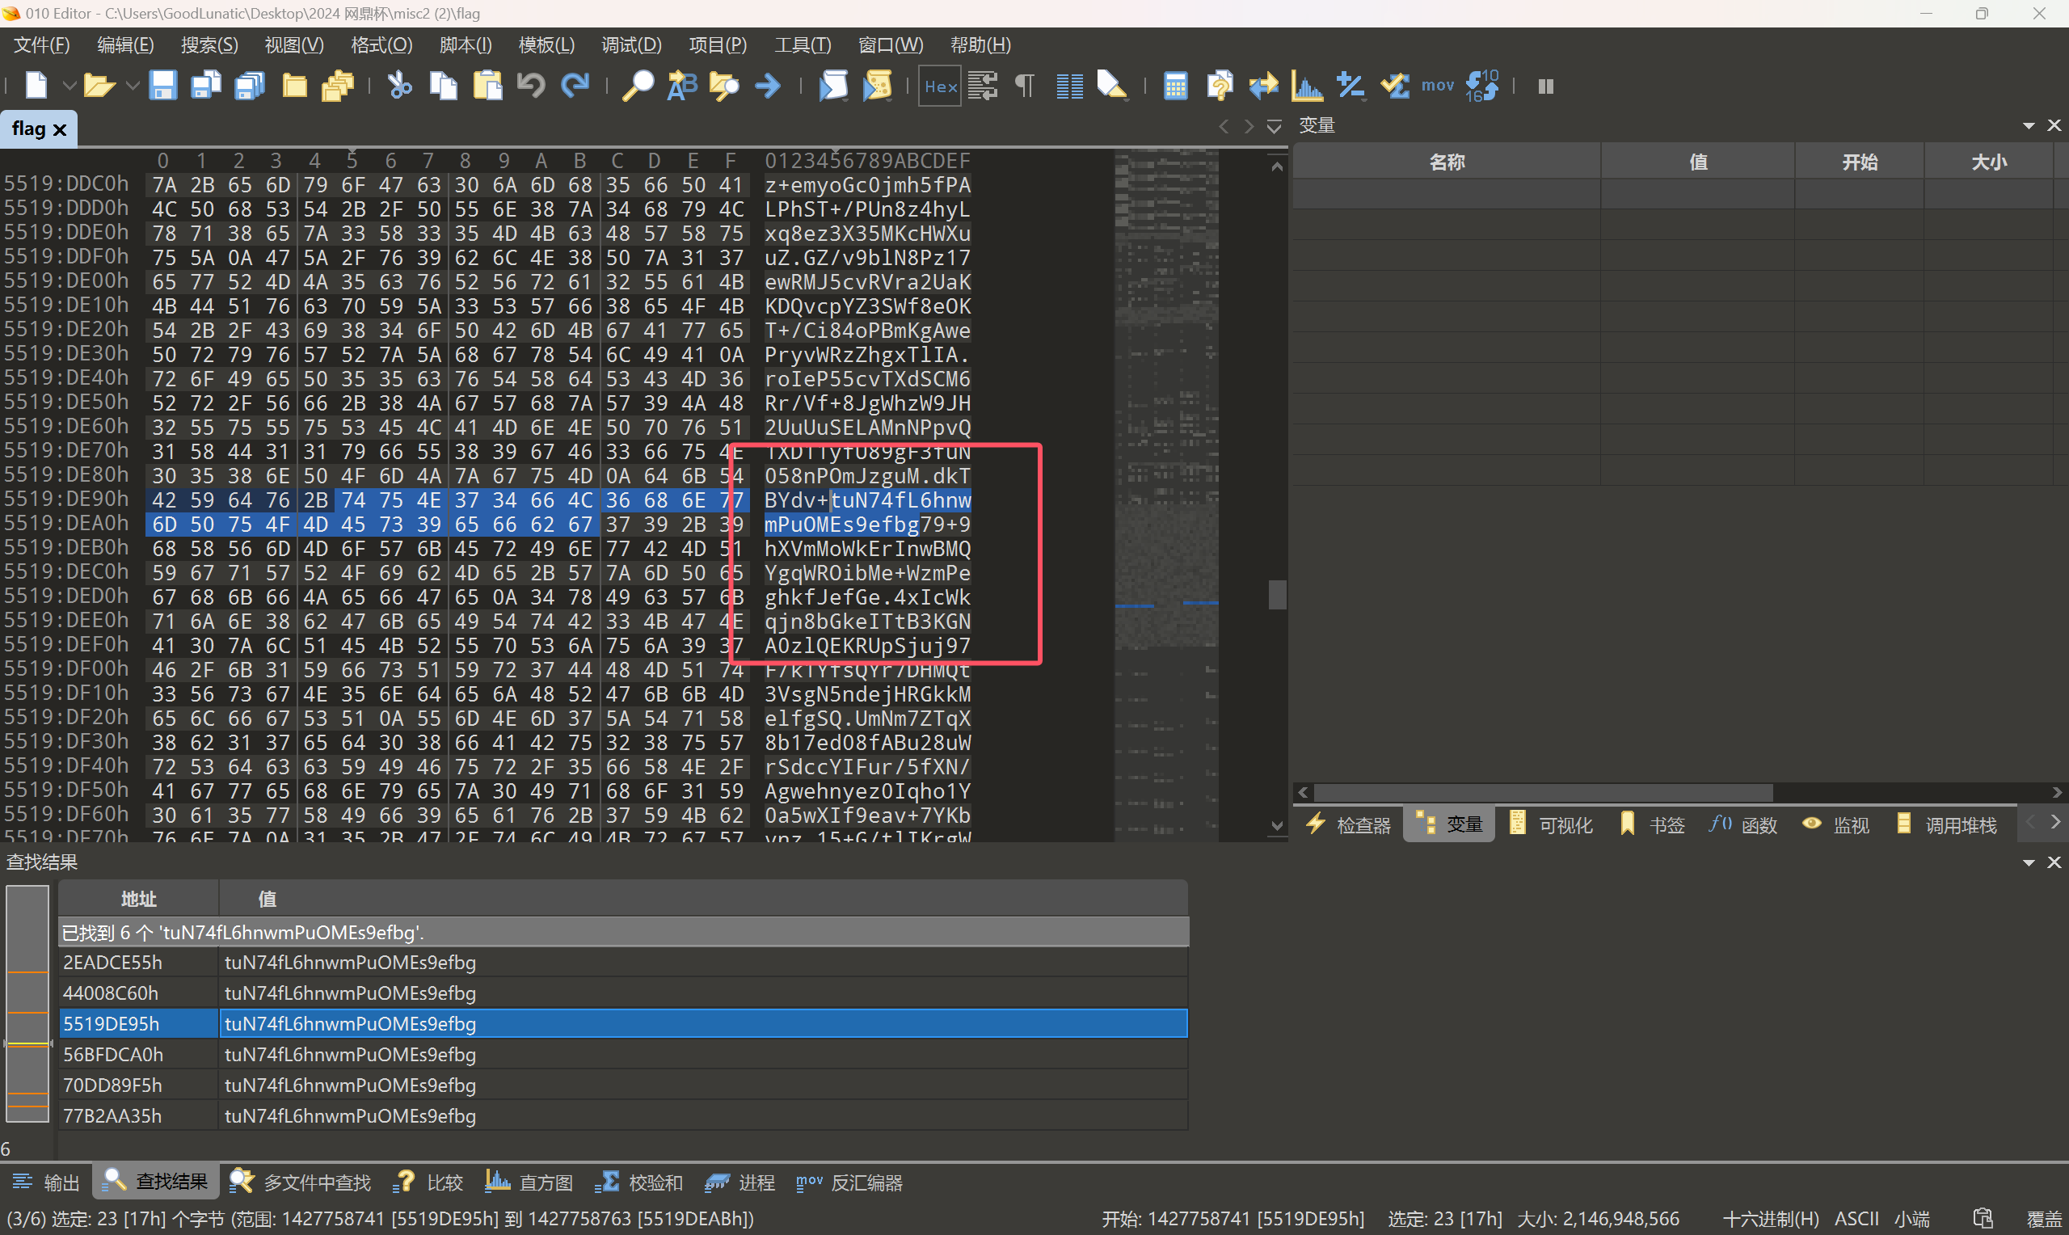The width and height of the screenshot is (2069, 1235).
Task: Toggle the Hex edit mode button
Action: click(x=940, y=86)
